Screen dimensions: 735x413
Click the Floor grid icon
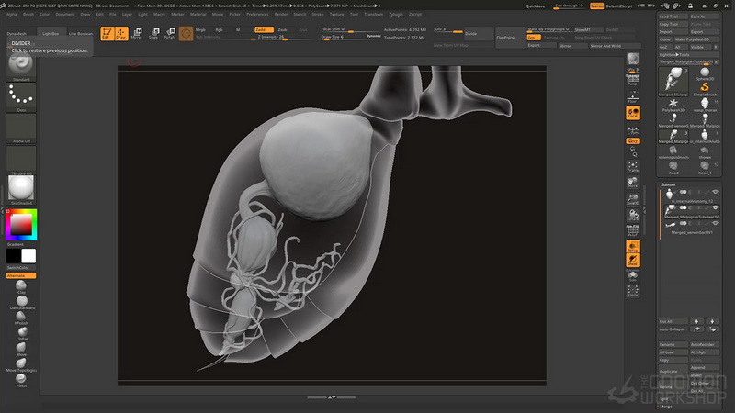point(632,97)
